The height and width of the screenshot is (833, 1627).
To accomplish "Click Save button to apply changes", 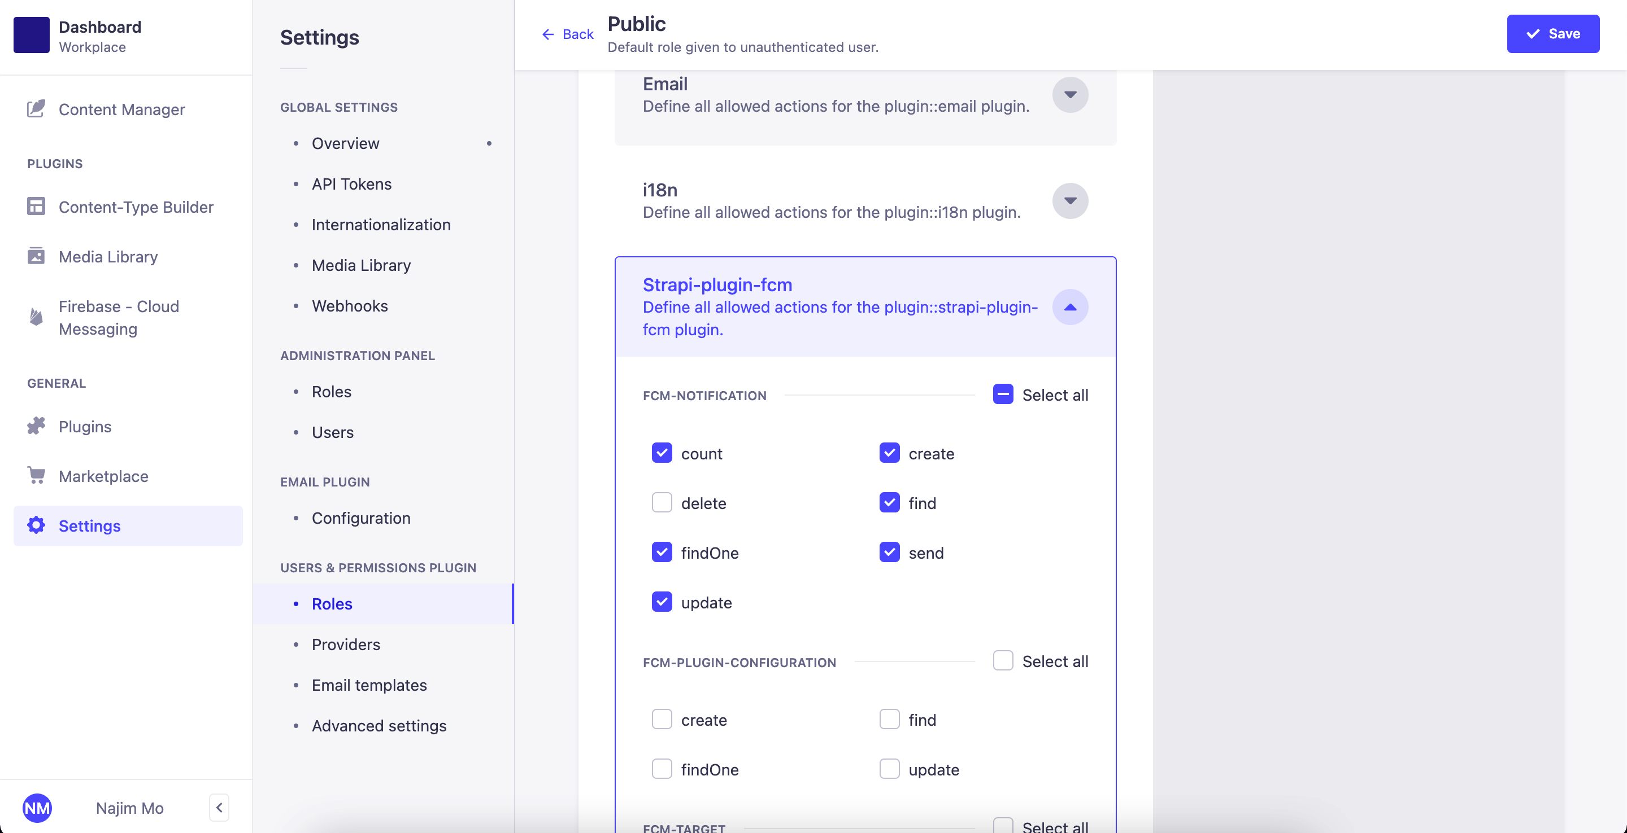I will pyautogui.click(x=1554, y=33).
